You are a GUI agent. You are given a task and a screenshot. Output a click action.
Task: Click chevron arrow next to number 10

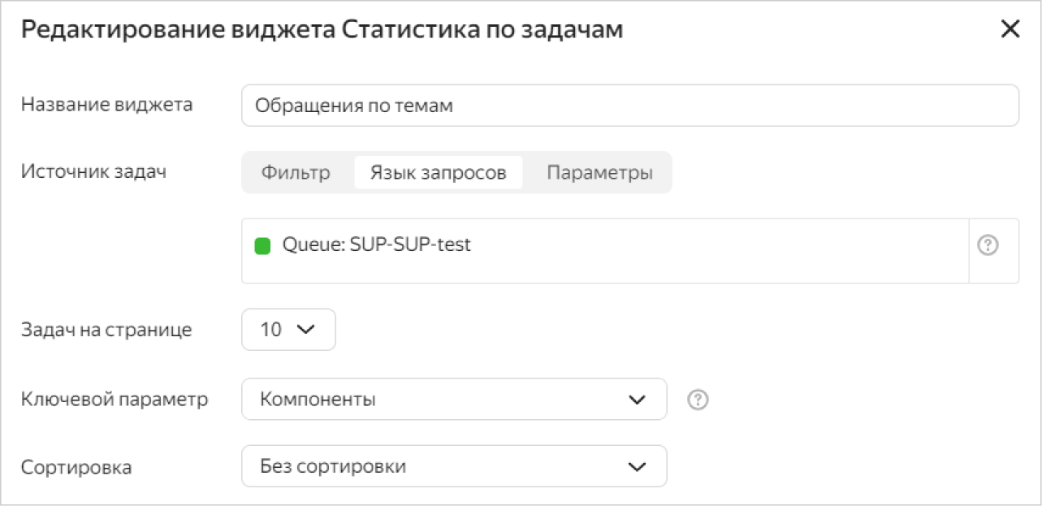[306, 330]
